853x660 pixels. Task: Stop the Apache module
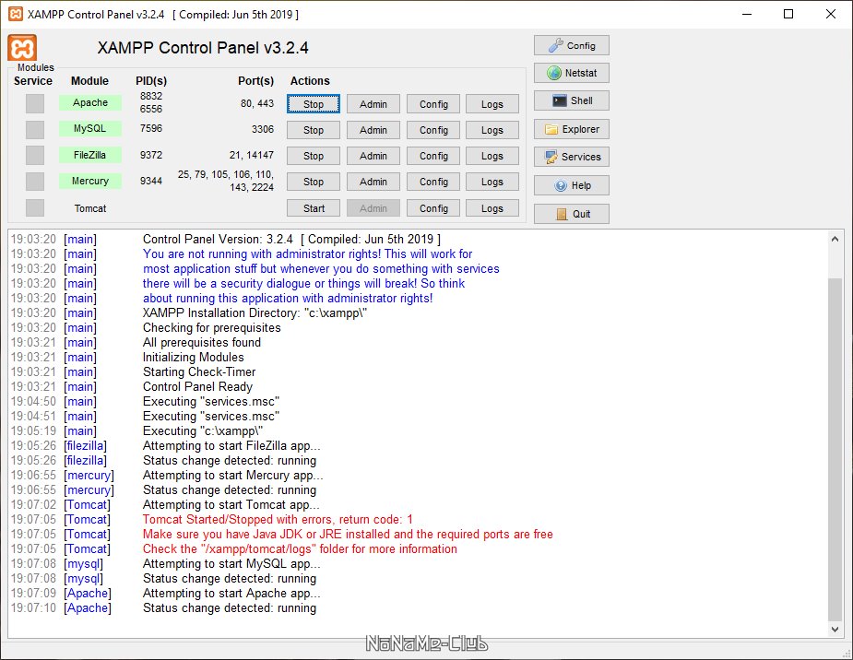[314, 104]
